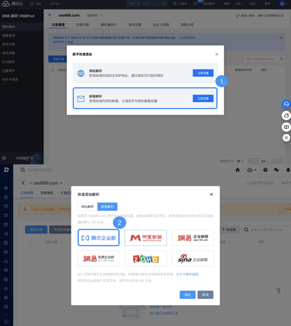Click the user avatar in Tencent Cloud top bar
Screen dimensions: 291x326
(x=282, y=4)
